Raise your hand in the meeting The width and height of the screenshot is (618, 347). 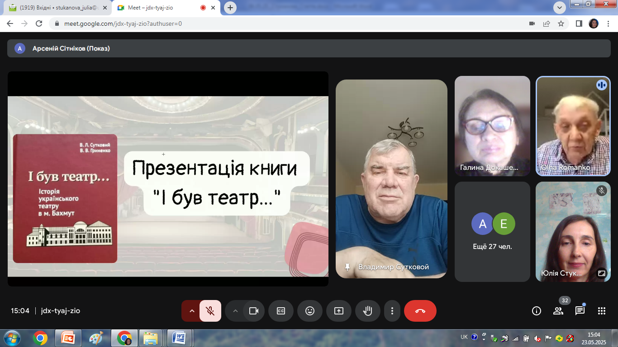pos(368,311)
